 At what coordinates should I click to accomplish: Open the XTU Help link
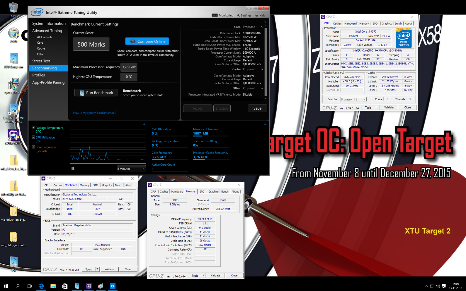click(261, 15)
